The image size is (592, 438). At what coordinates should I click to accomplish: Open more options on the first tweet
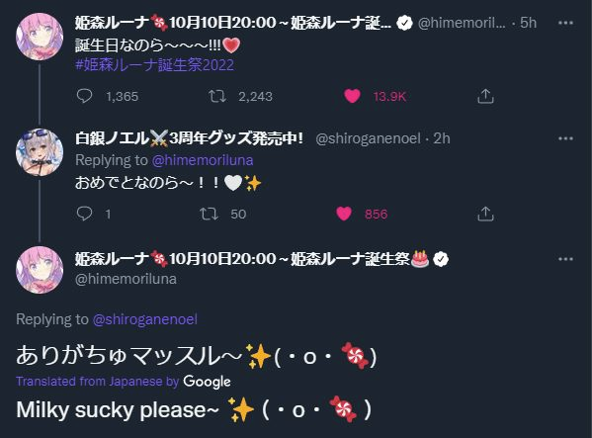(565, 23)
